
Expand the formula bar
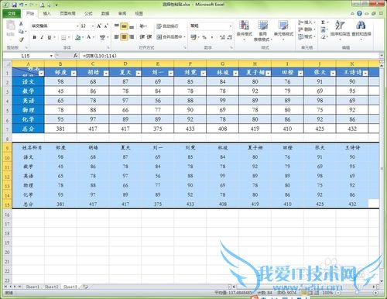[x=382, y=56]
